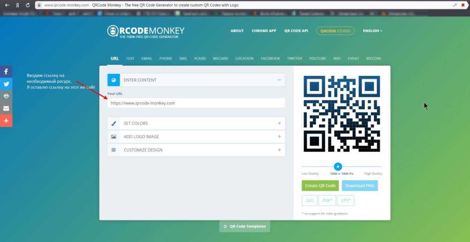Click the Your URL input field
This screenshot has height=242, width=470.
click(196, 103)
